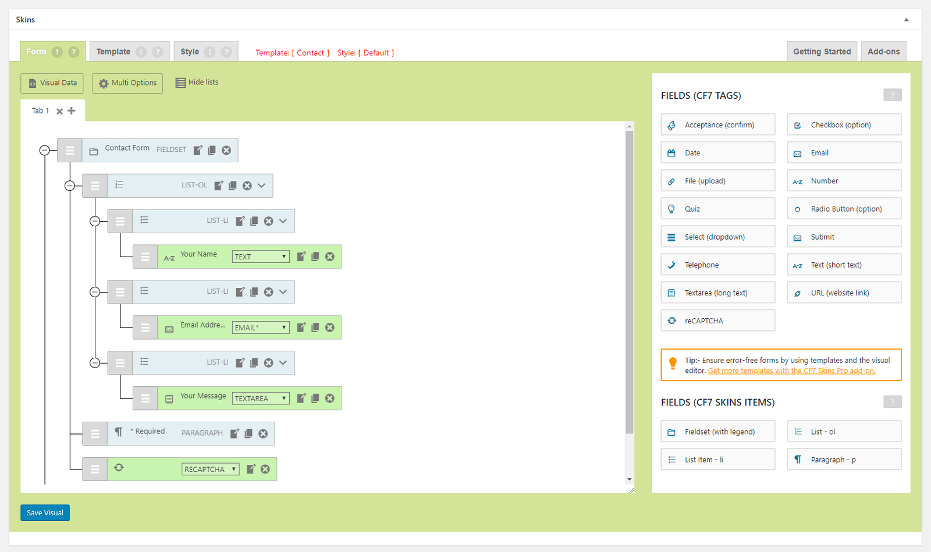
Task: Toggle Hide lists view
Action: point(197,83)
